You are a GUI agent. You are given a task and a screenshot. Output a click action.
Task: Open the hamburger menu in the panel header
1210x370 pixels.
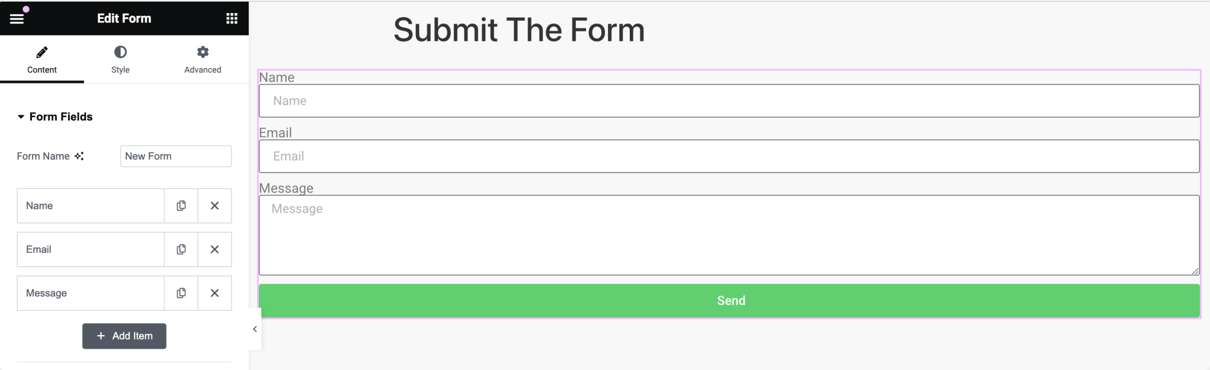(17, 18)
